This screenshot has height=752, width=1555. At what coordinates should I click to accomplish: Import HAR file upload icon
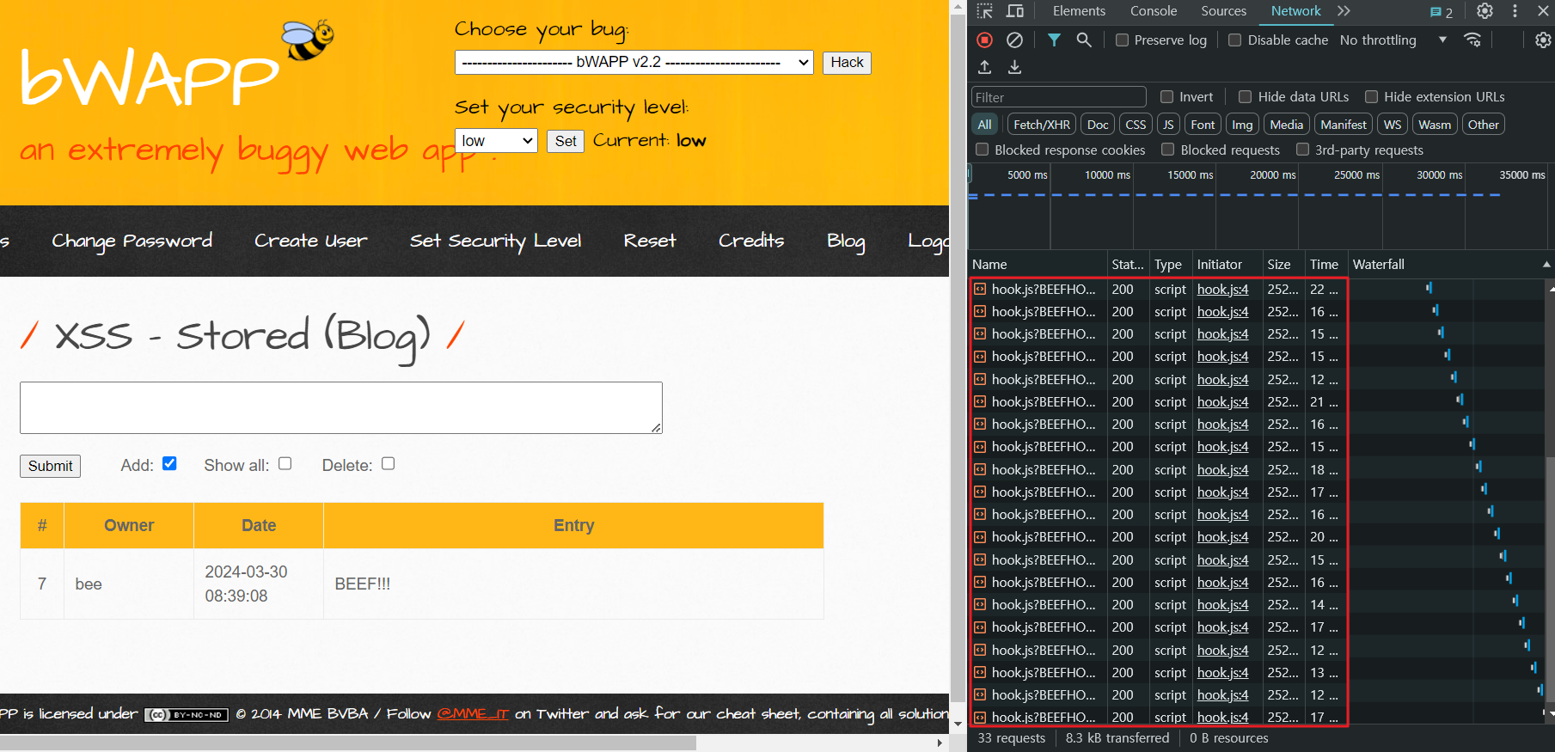[985, 67]
